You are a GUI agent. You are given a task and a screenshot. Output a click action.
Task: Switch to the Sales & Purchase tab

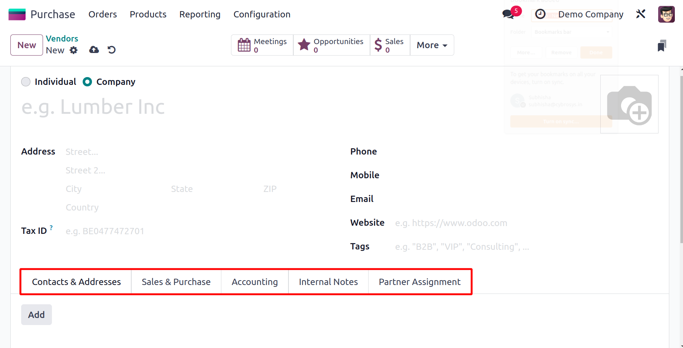click(x=176, y=282)
